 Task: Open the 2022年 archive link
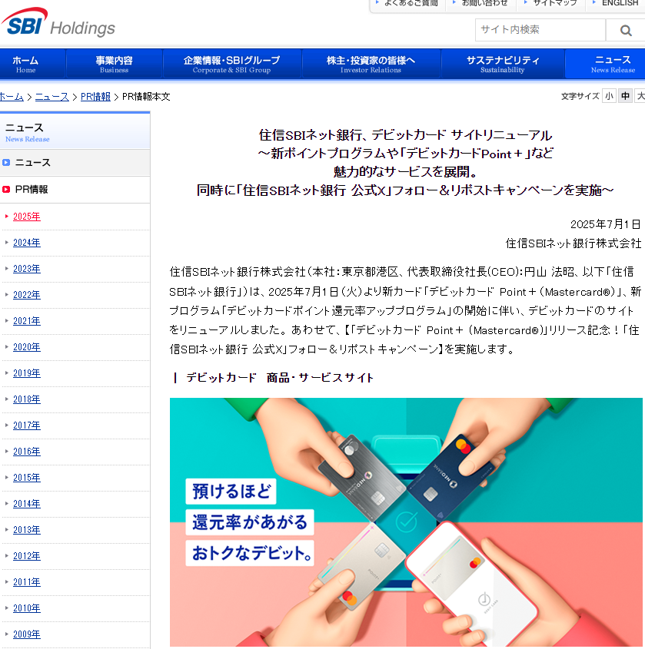tap(26, 295)
